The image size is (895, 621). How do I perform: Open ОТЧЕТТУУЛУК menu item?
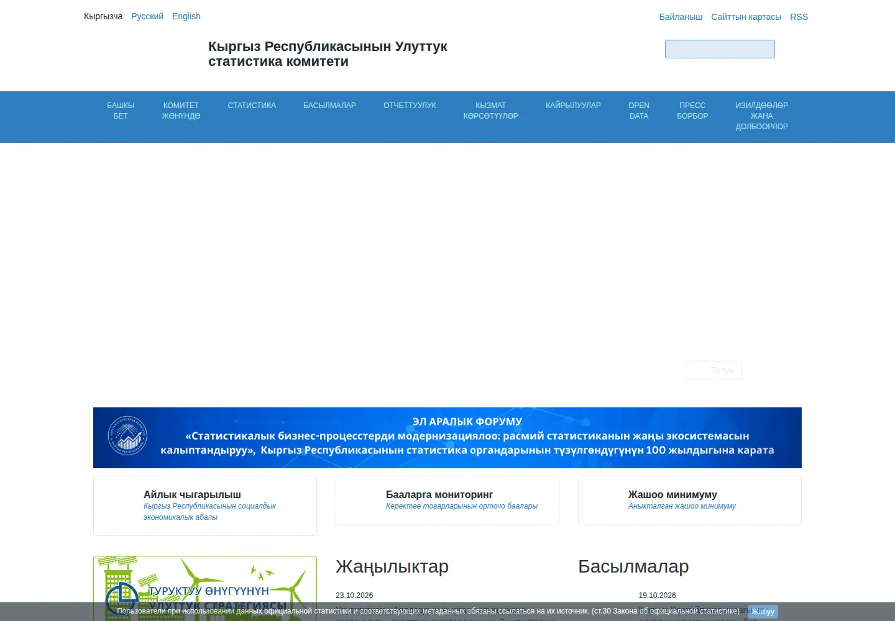(x=410, y=106)
